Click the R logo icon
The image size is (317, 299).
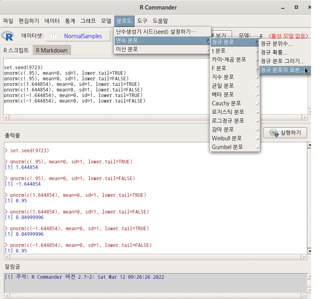(x=8, y=36)
